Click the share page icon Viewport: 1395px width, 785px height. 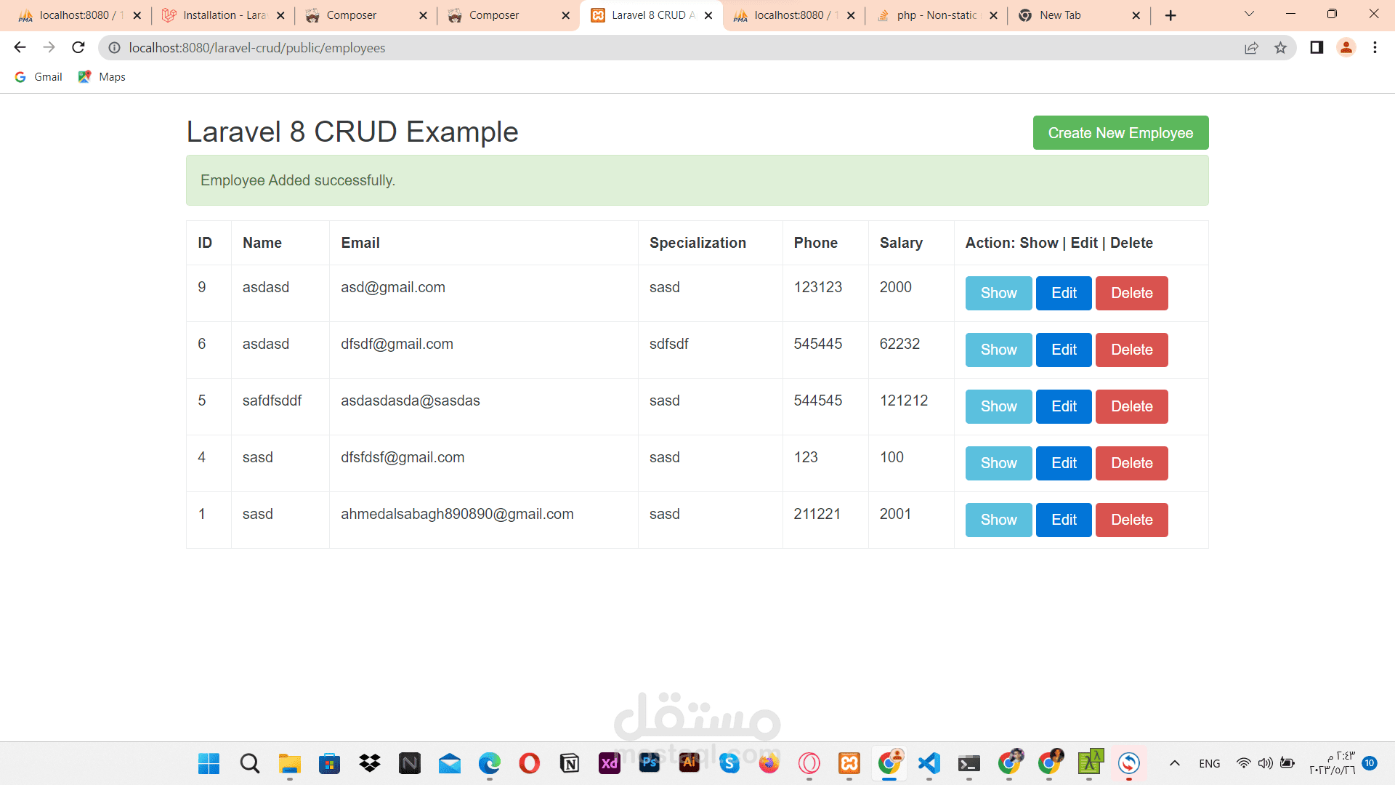(1251, 48)
